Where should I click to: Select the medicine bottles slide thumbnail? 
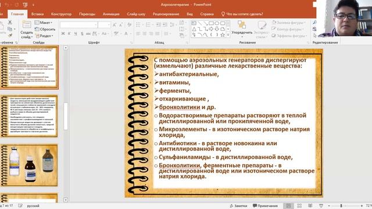point(29,165)
